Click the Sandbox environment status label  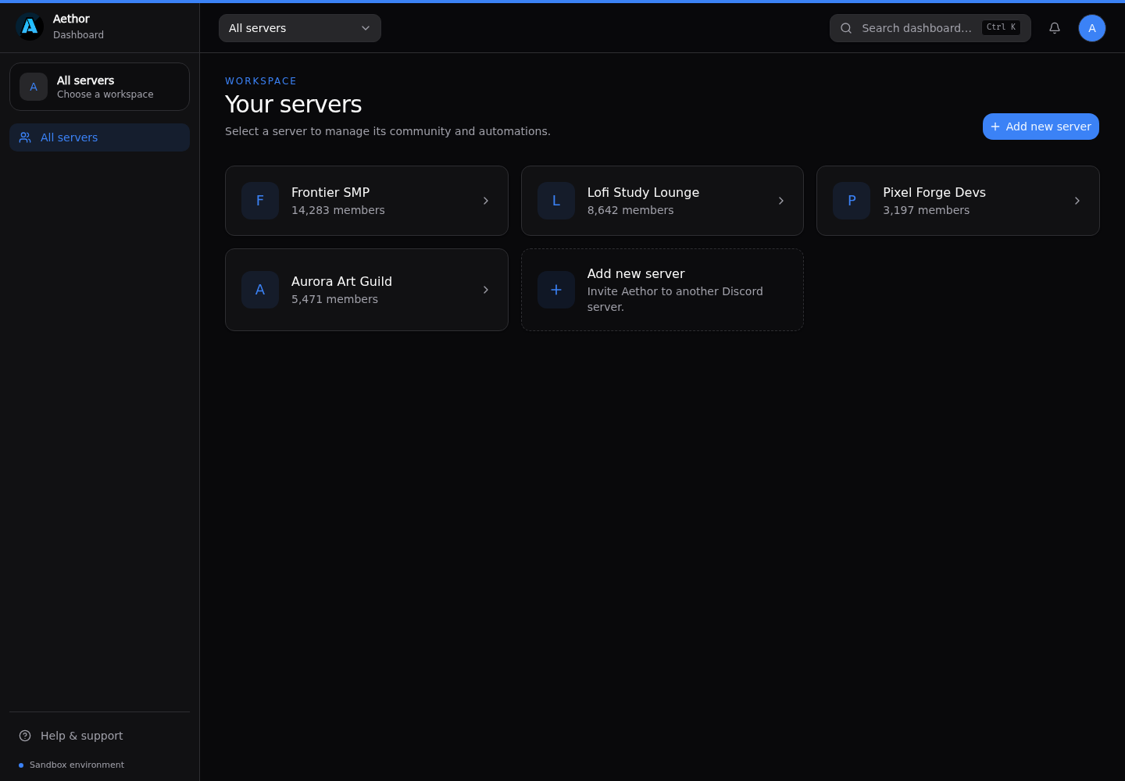[x=77, y=765]
